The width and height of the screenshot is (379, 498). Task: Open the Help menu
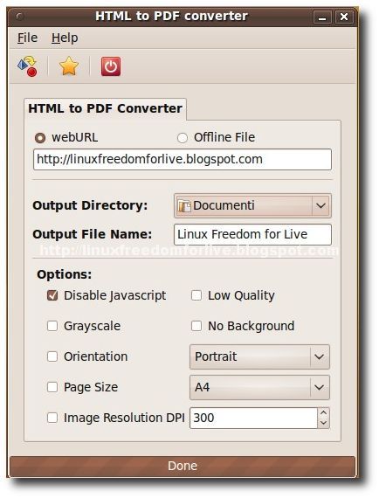(x=65, y=38)
